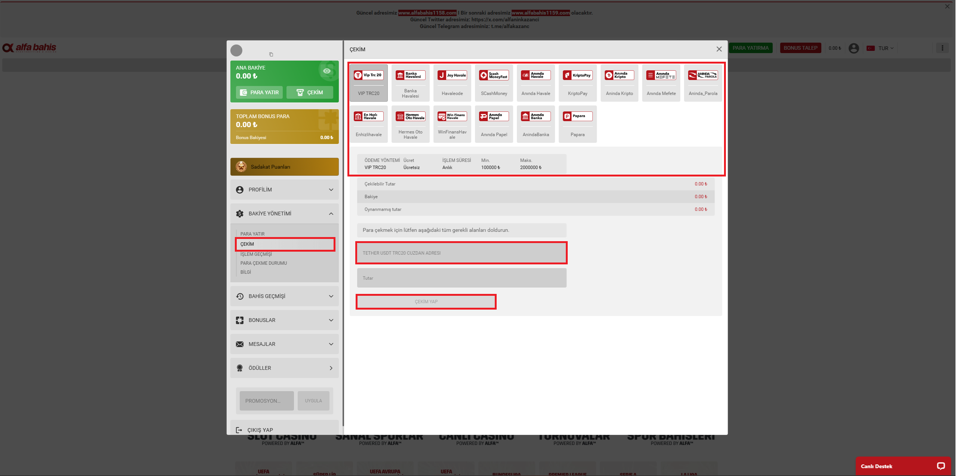Pick the SCashMoney withdrawal method

click(494, 83)
